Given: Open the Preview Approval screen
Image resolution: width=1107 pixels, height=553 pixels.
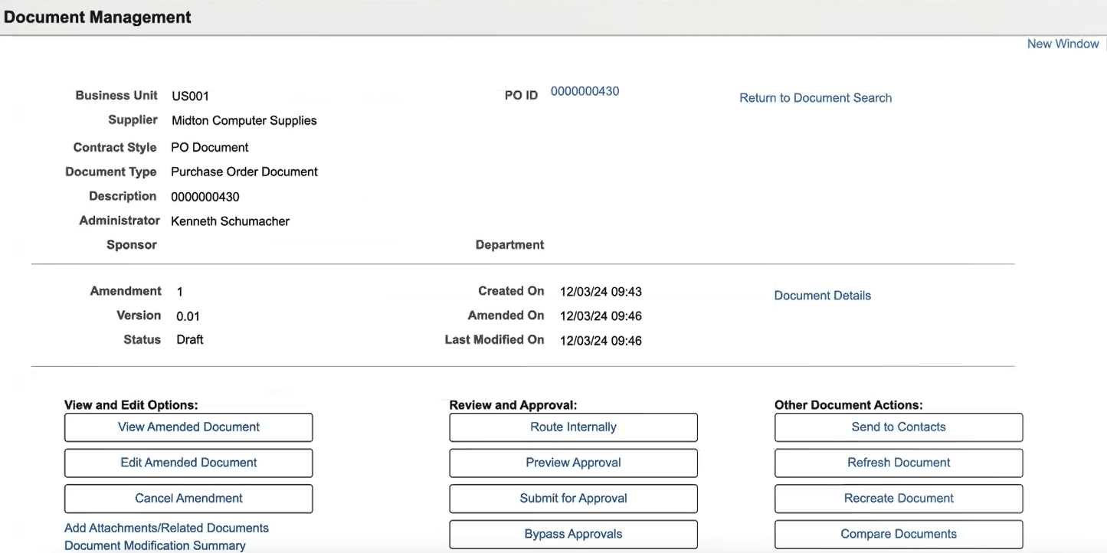Looking at the screenshot, I should pyautogui.click(x=573, y=463).
